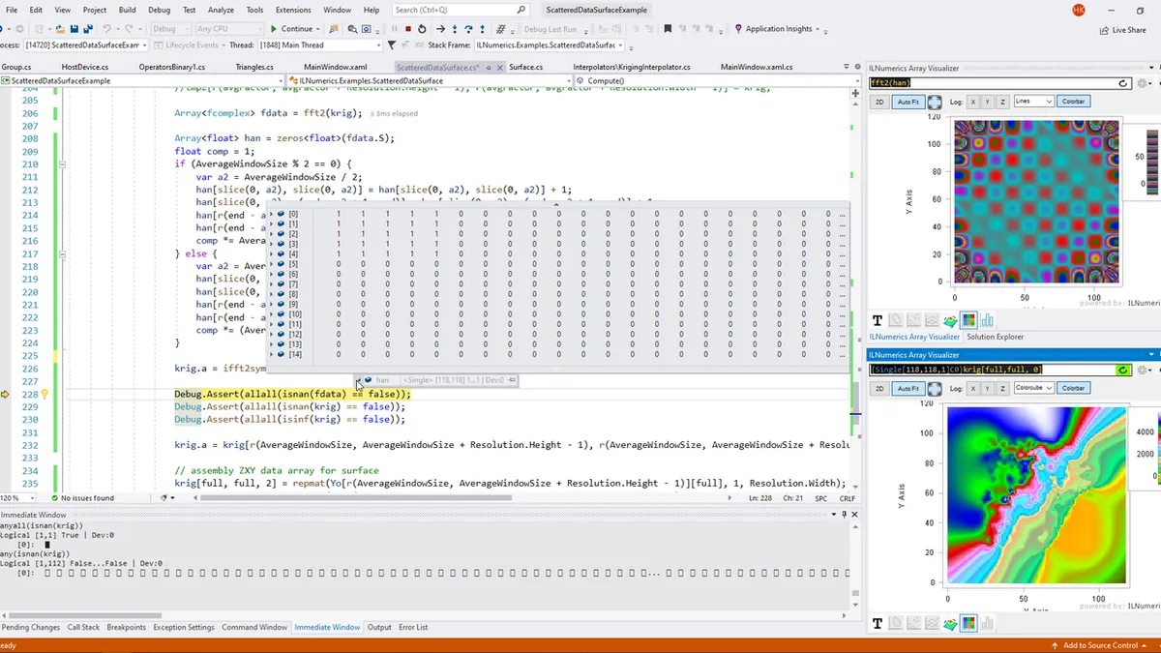
Task: Select the surface plot icon in upper visualizer
Action: (x=951, y=320)
